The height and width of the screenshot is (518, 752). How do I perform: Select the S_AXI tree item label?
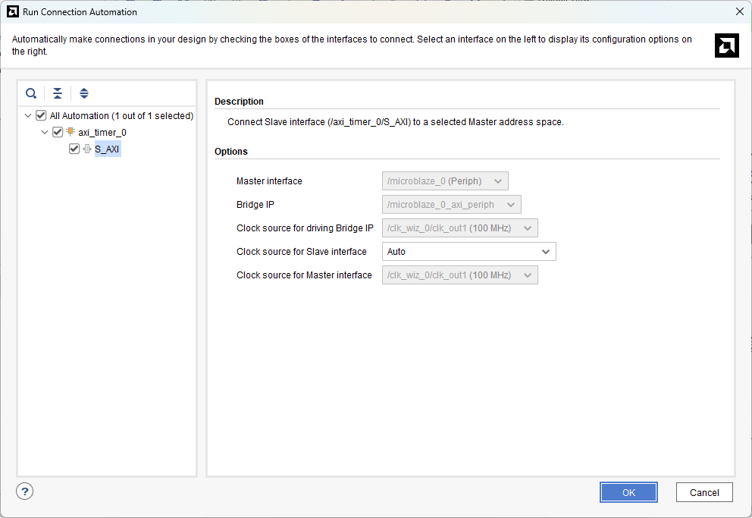[x=107, y=149]
